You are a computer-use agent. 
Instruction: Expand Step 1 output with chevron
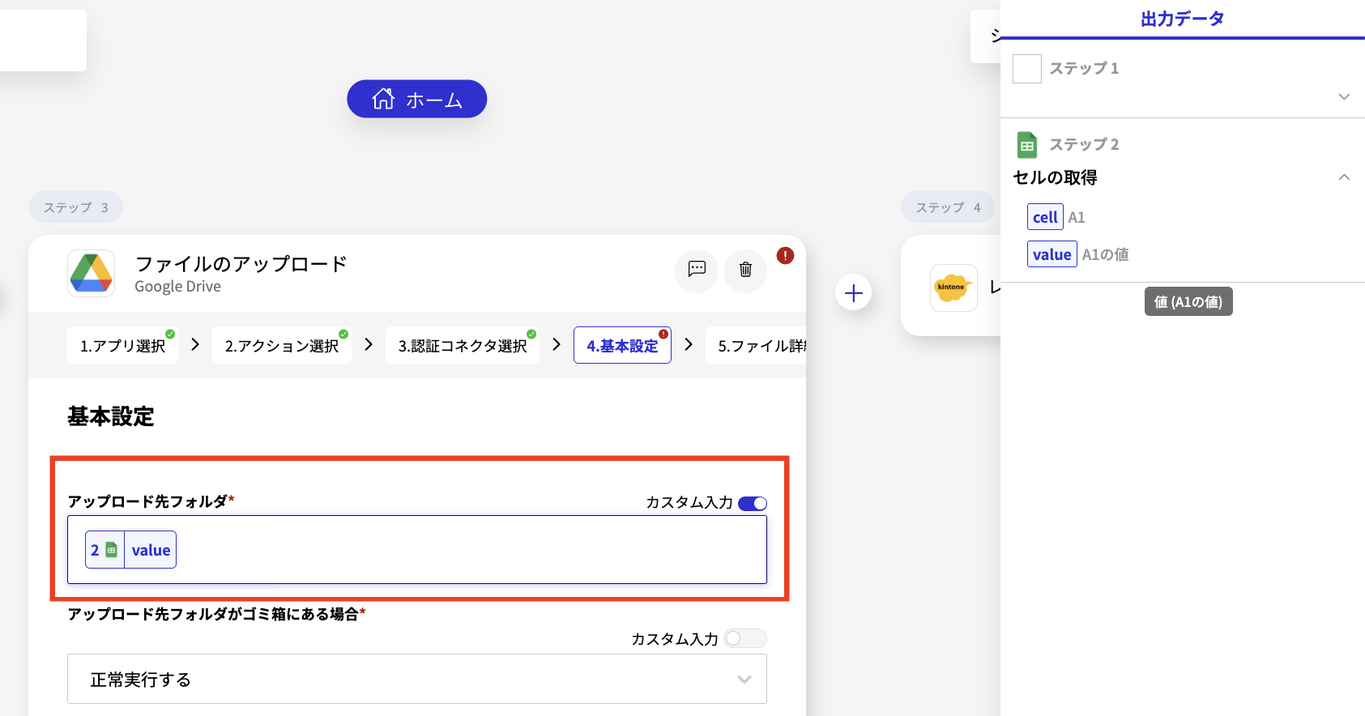1344,96
